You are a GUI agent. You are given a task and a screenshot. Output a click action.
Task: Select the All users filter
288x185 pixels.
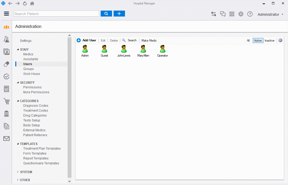pyautogui.click(x=248, y=41)
